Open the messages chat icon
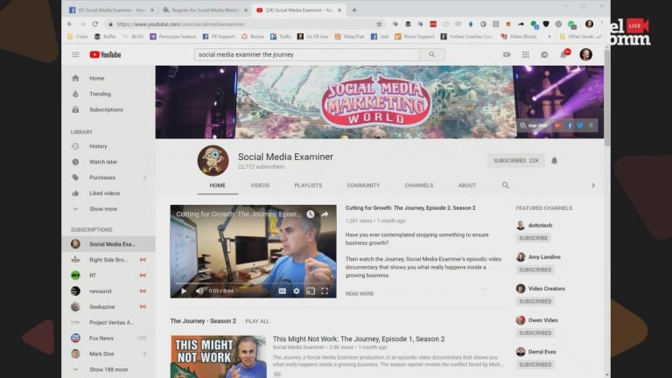Image resolution: width=672 pixels, height=378 pixels. (x=544, y=54)
